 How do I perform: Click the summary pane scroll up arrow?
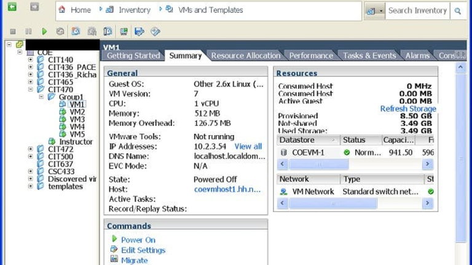tap(460, 67)
